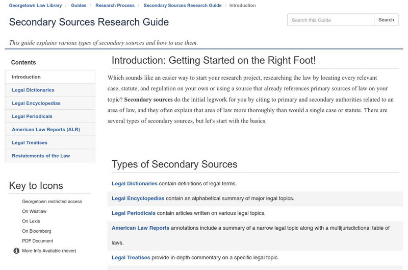Select Secondary Sources Research Guide breadcrumb
The height and width of the screenshot is (270, 408).
[x=183, y=6]
